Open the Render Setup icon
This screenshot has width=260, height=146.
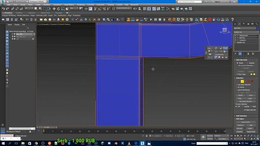pos(173,9)
